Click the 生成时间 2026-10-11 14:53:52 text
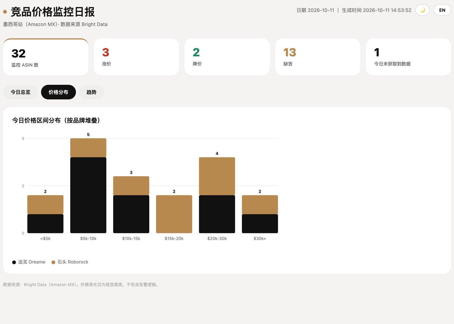This screenshot has width=454, height=324. pyautogui.click(x=376, y=10)
